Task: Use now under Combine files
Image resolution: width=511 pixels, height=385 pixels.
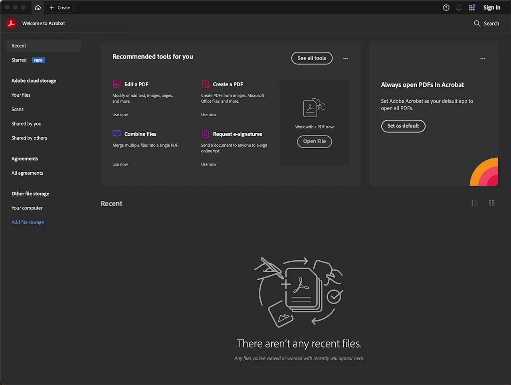Action: [120, 164]
